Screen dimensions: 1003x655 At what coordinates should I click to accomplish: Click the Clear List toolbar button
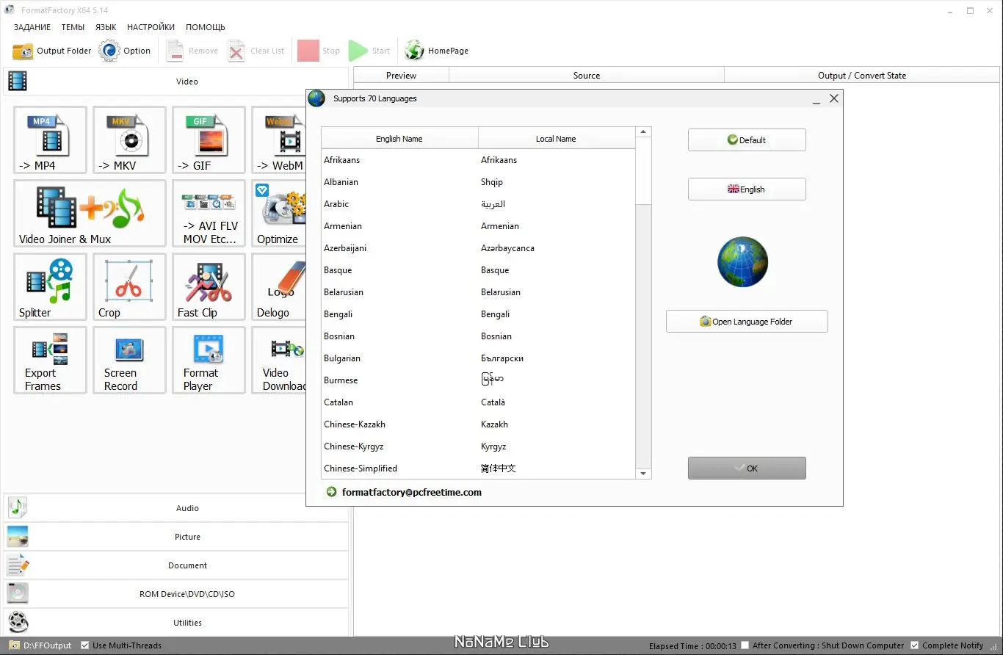pyautogui.click(x=256, y=51)
